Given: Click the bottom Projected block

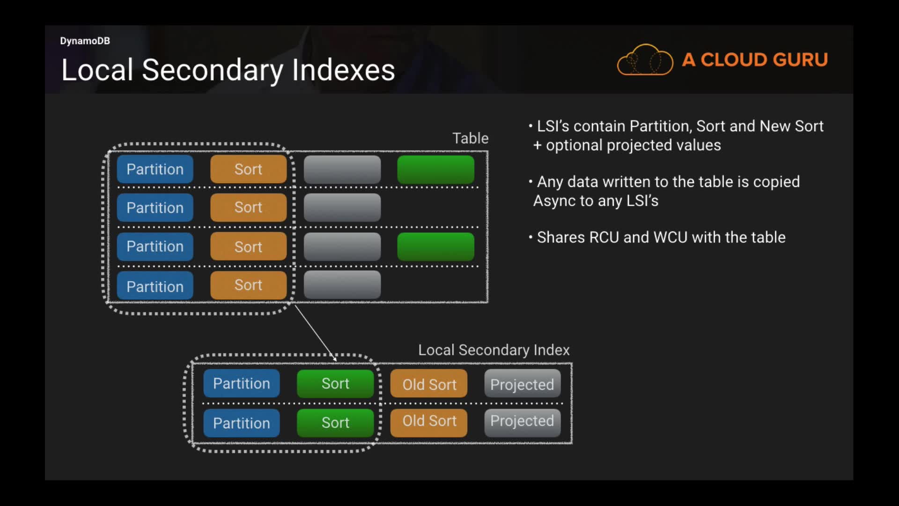Looking at the screenshot, I should tap(522, 422).
